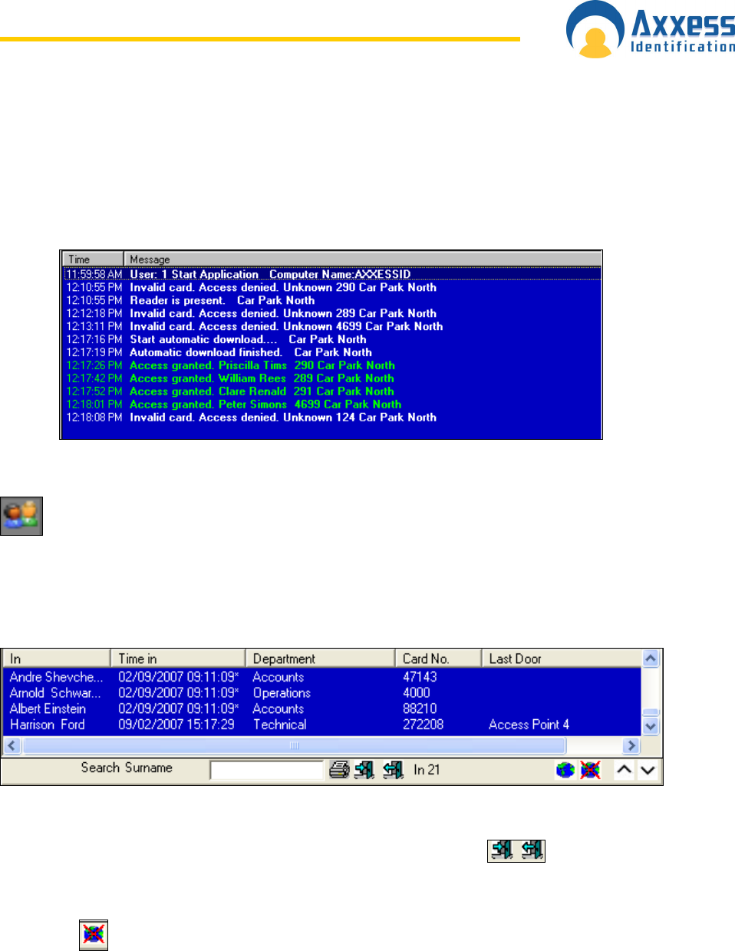Viewport: 735px width, 951px height.
Task: Click the crossed-out globe icon in panel toolbar
Action: point(590,770)
